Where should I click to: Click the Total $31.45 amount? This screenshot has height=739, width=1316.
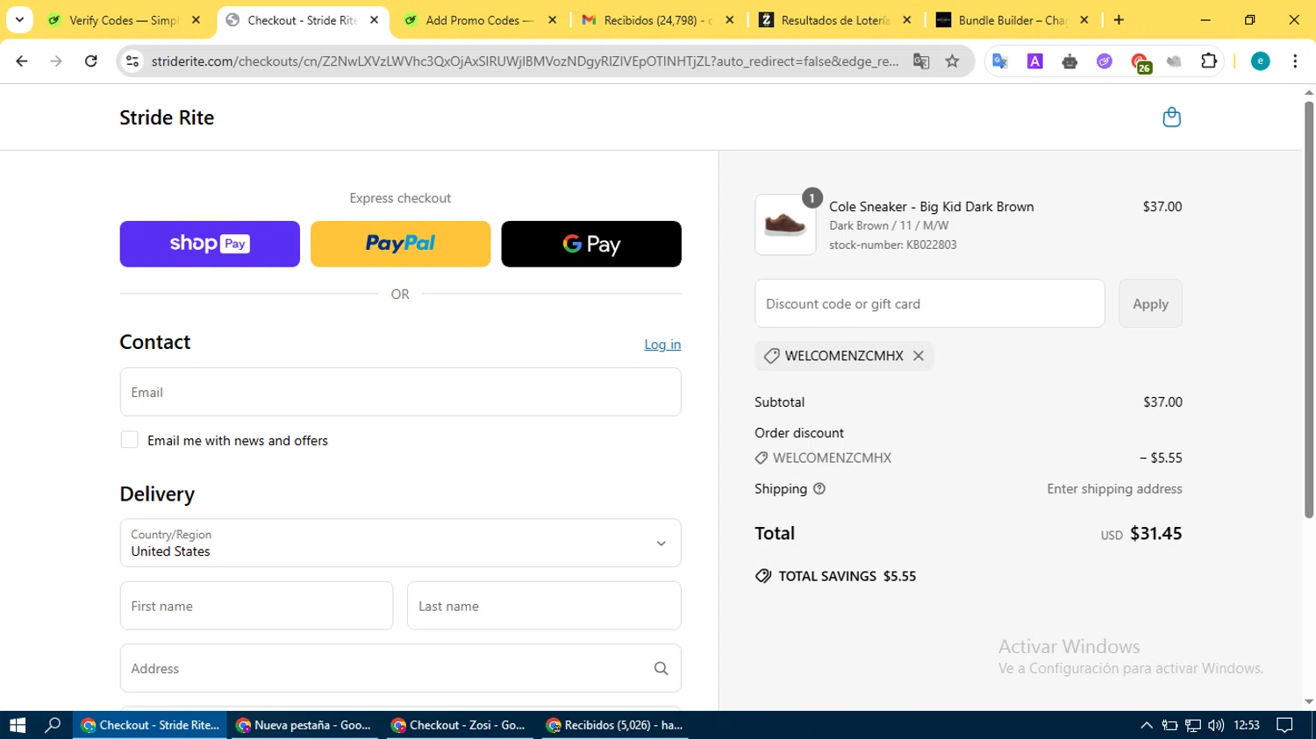tap(1155, 533)
